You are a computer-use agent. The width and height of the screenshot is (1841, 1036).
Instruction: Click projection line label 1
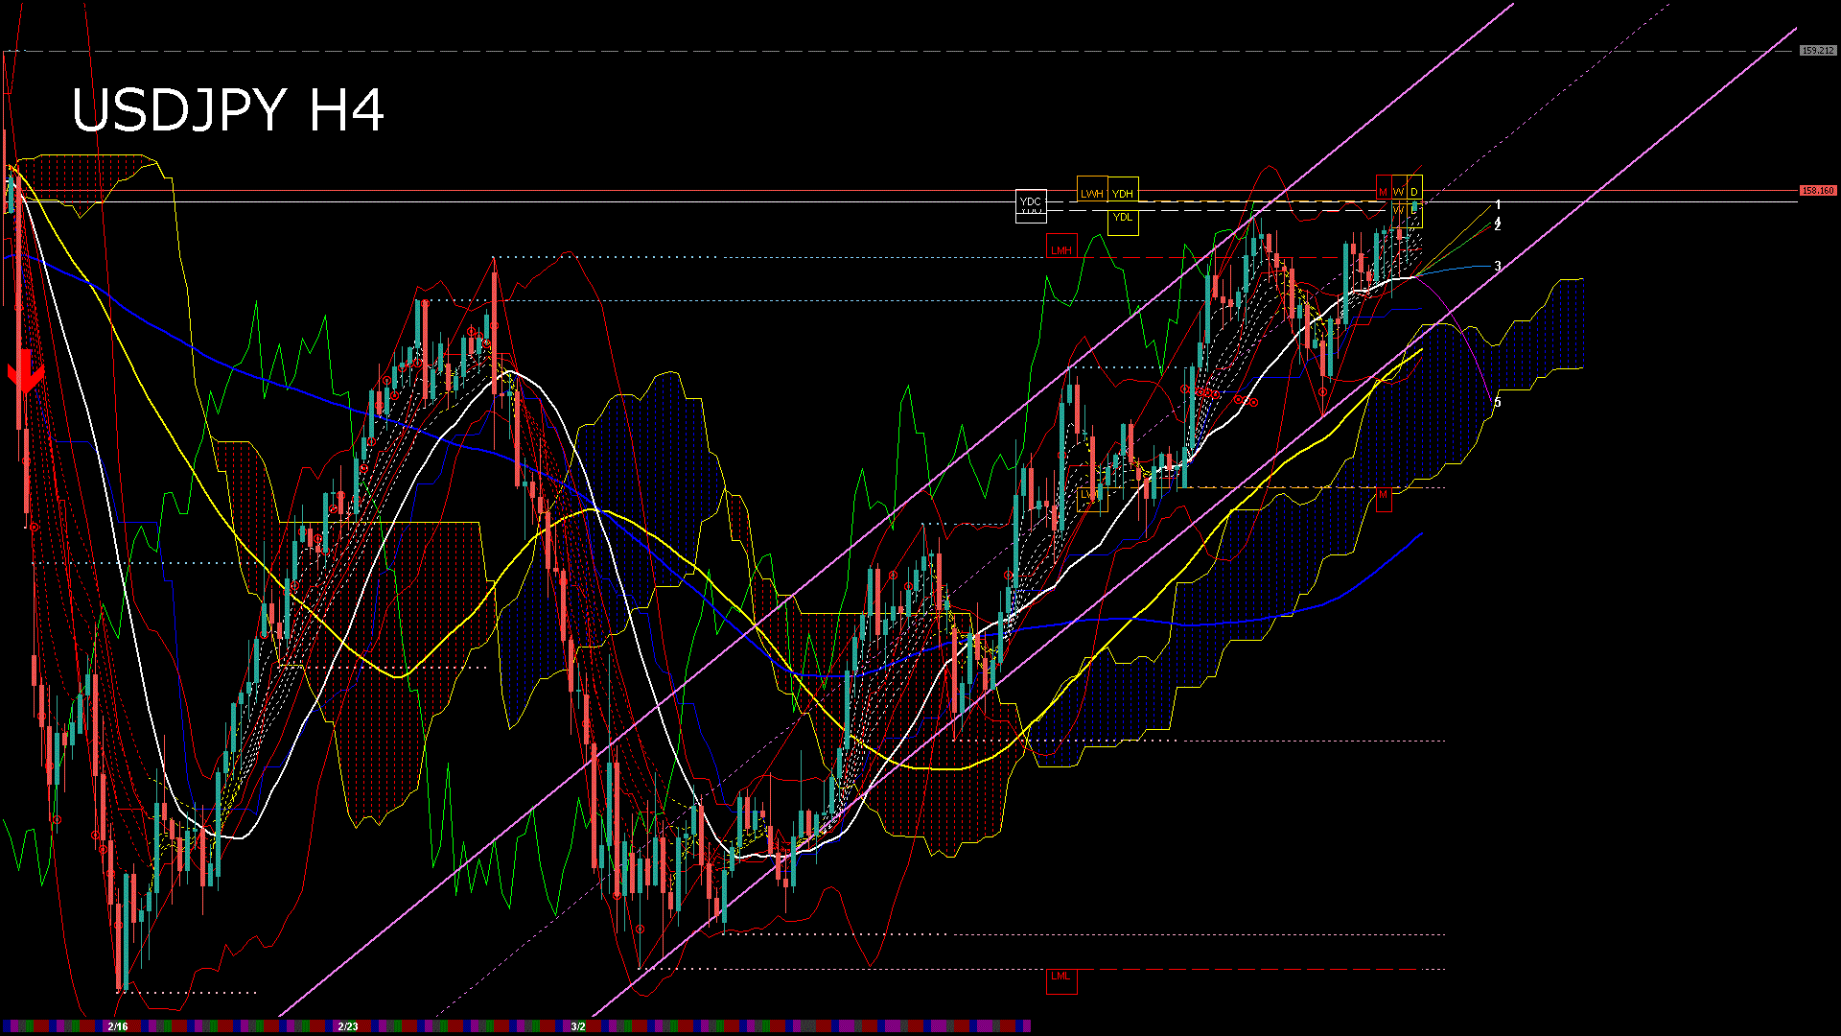1498,204
